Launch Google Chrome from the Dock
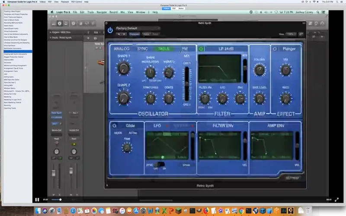 (x=241, y=211)
